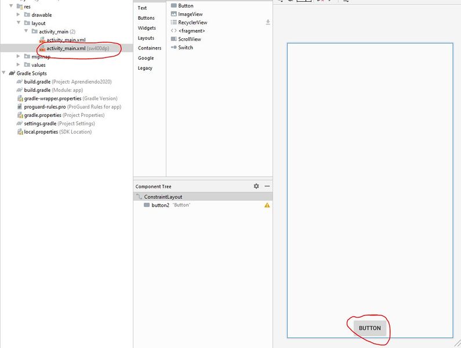Click the Gradle Scripts elephant icon
The width and height of the screenshot is (461, 348).
click(12, 73)
